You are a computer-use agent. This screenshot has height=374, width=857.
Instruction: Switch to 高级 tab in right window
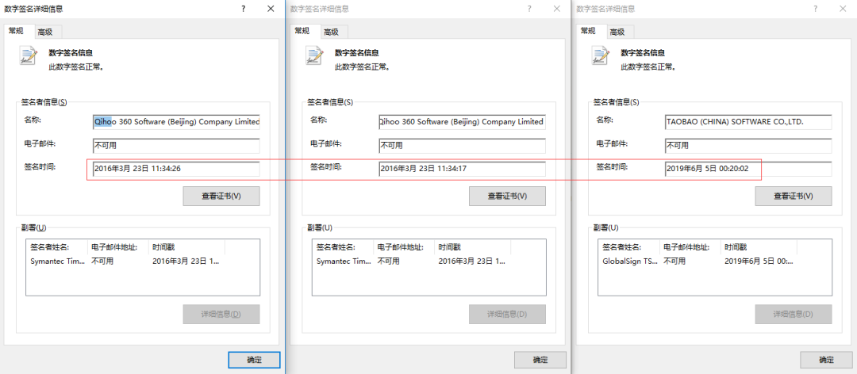[x=621, y=32]
